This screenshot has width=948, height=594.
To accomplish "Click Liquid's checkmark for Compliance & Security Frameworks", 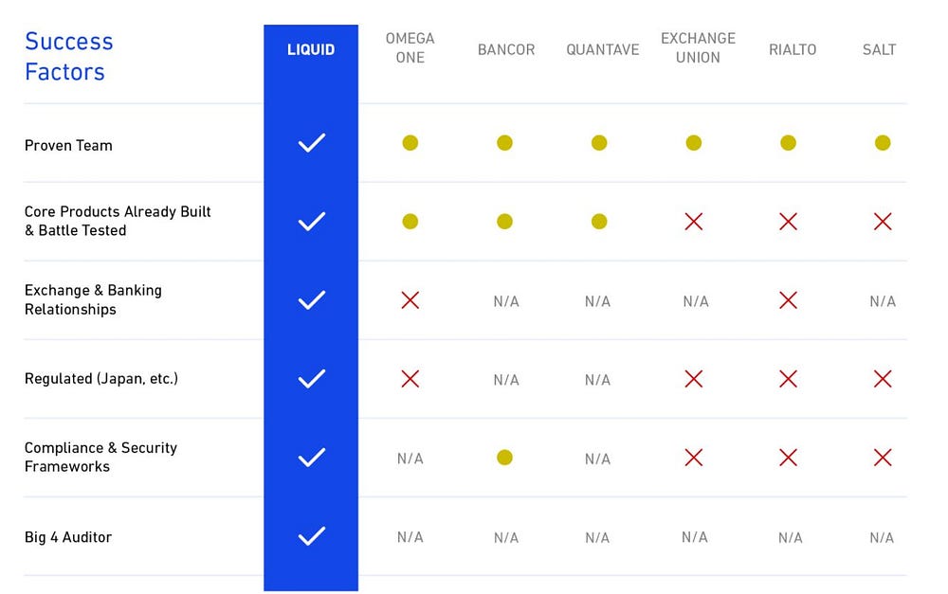I will (311, 458).
